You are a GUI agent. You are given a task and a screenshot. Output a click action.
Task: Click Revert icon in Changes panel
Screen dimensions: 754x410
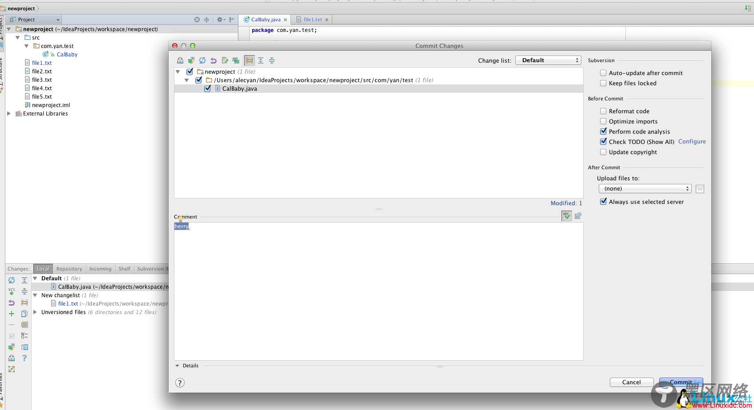point(12,303)
